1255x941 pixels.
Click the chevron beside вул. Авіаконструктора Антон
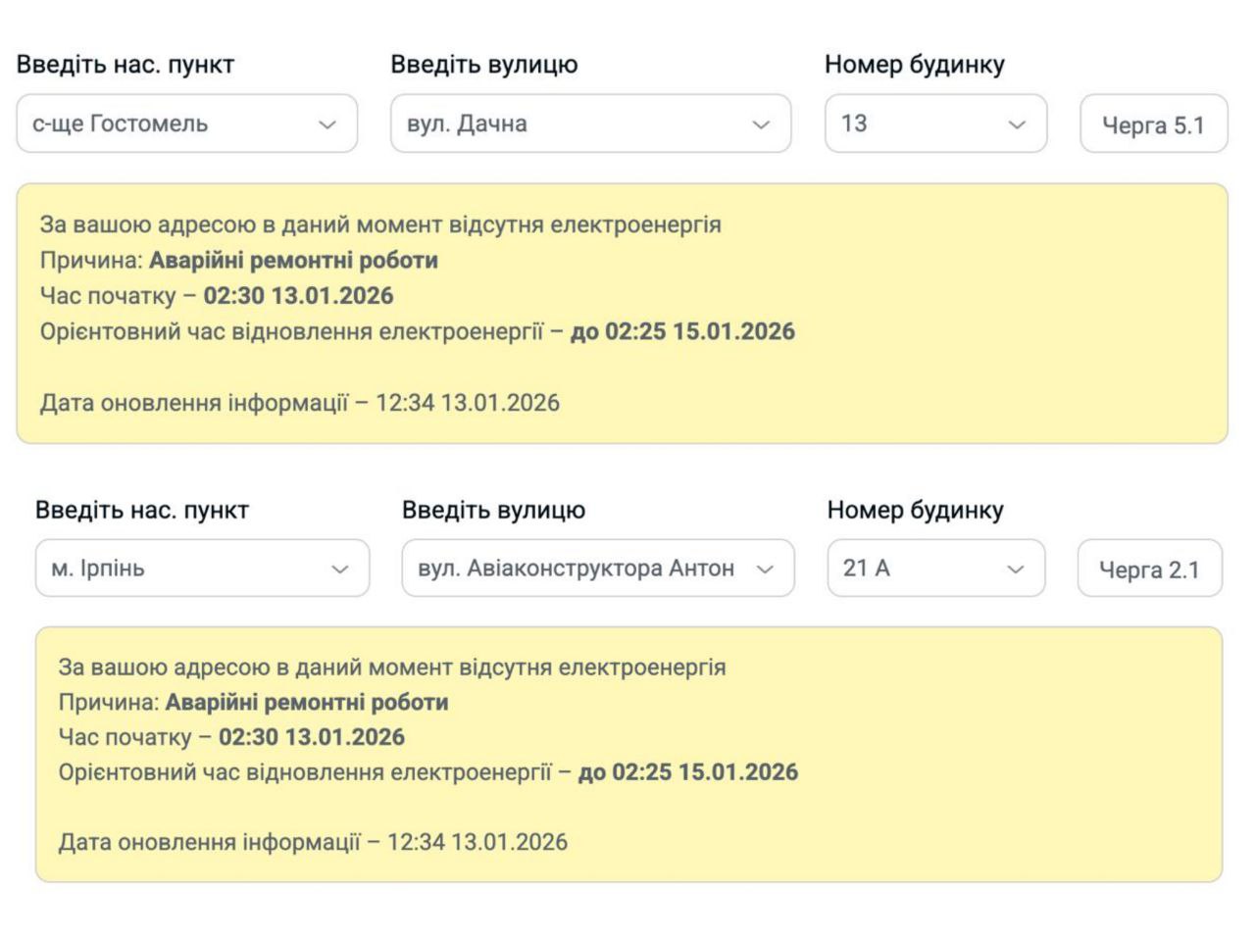tap(765, 570)
